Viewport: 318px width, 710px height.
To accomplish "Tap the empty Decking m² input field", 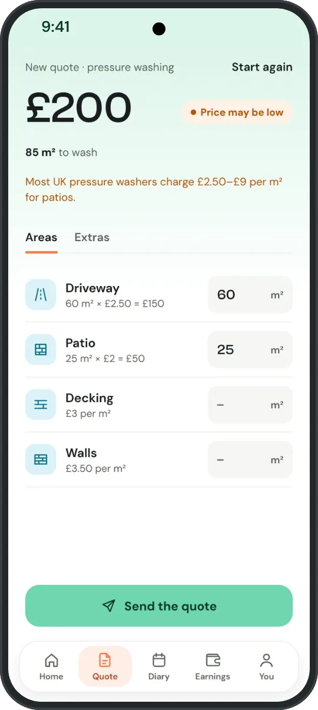I will (250, 405).
